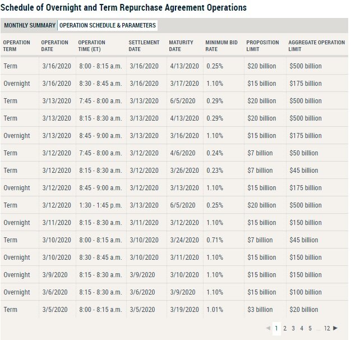351x340 pixels.
Task: Click the Operation Term column header
Action: (17, 45)
